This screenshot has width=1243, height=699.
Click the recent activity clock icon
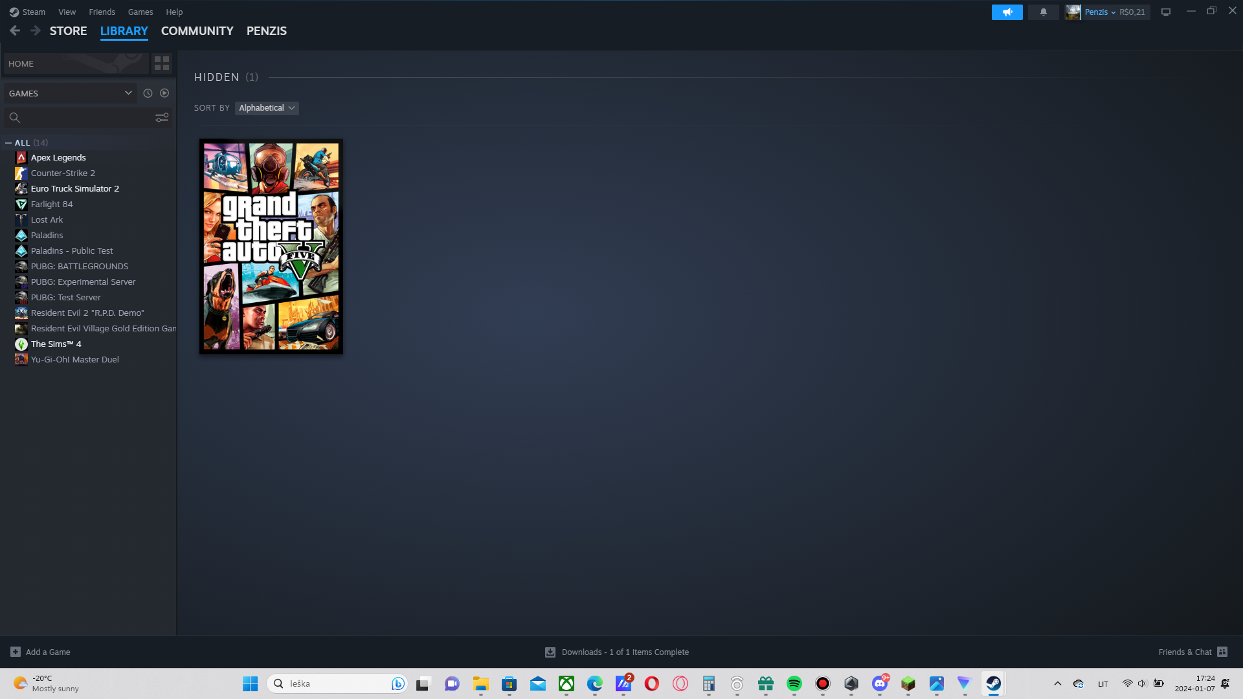(148, 93)
